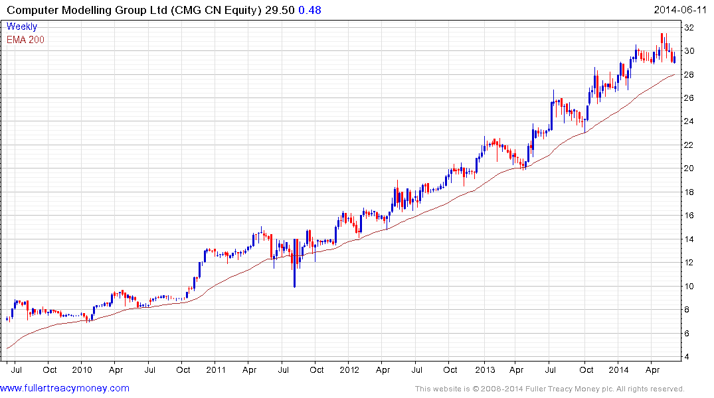Open the www.fullertreacymoney.com link
714x398 pixels.
click(64, 389)
